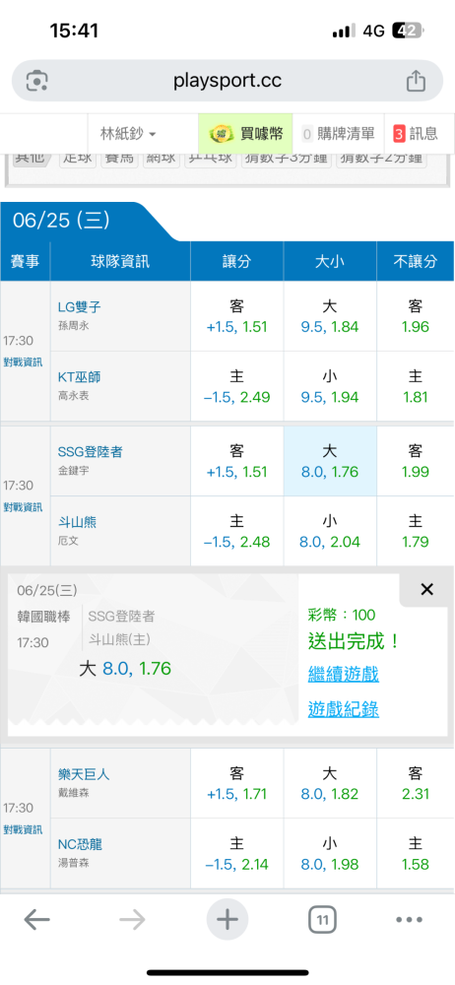The height and width of the screenshot is (985, 455).
Task: Tap the camera lens icon in address bar
Action: [x=37, y=81]
